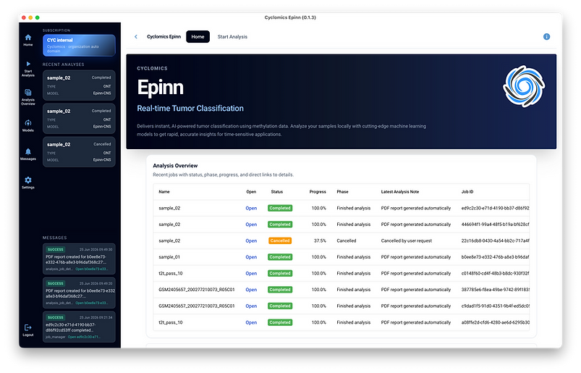Click the info icon at top right
This screenshot has width=581, height=373.
click(x=546, y=37)
